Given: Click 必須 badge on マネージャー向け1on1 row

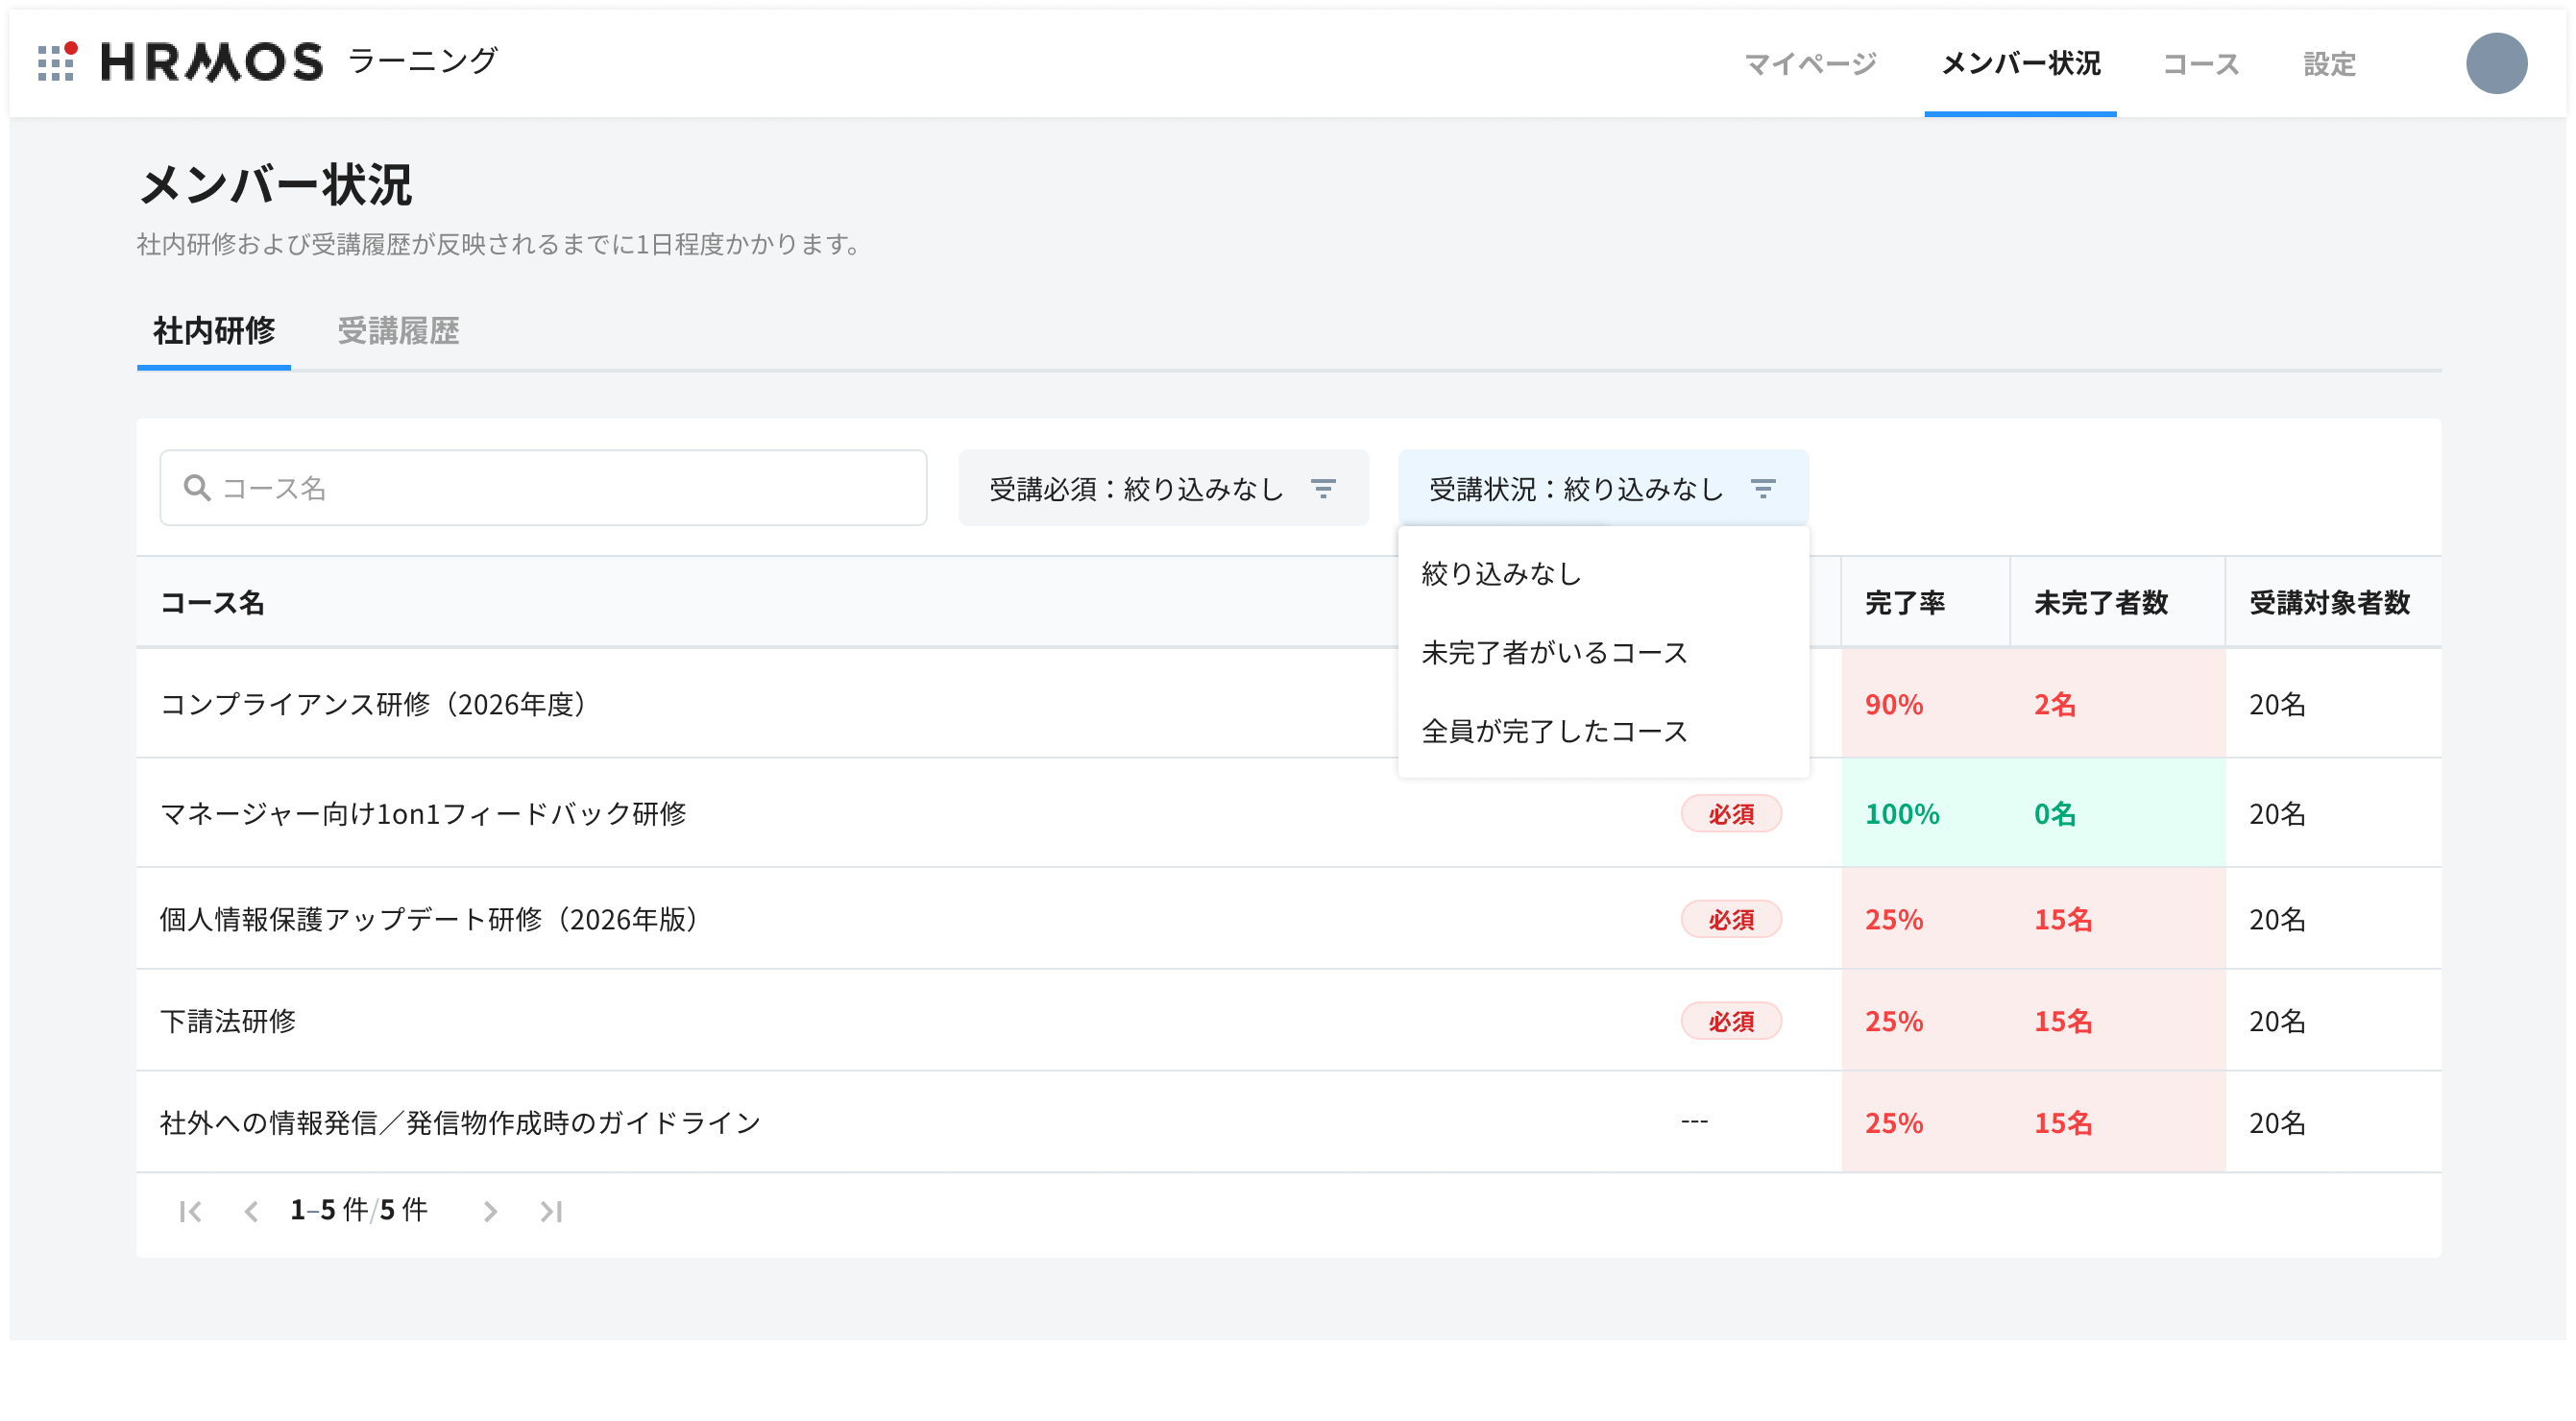Looking at the screenshot, I should (1731, 814).
